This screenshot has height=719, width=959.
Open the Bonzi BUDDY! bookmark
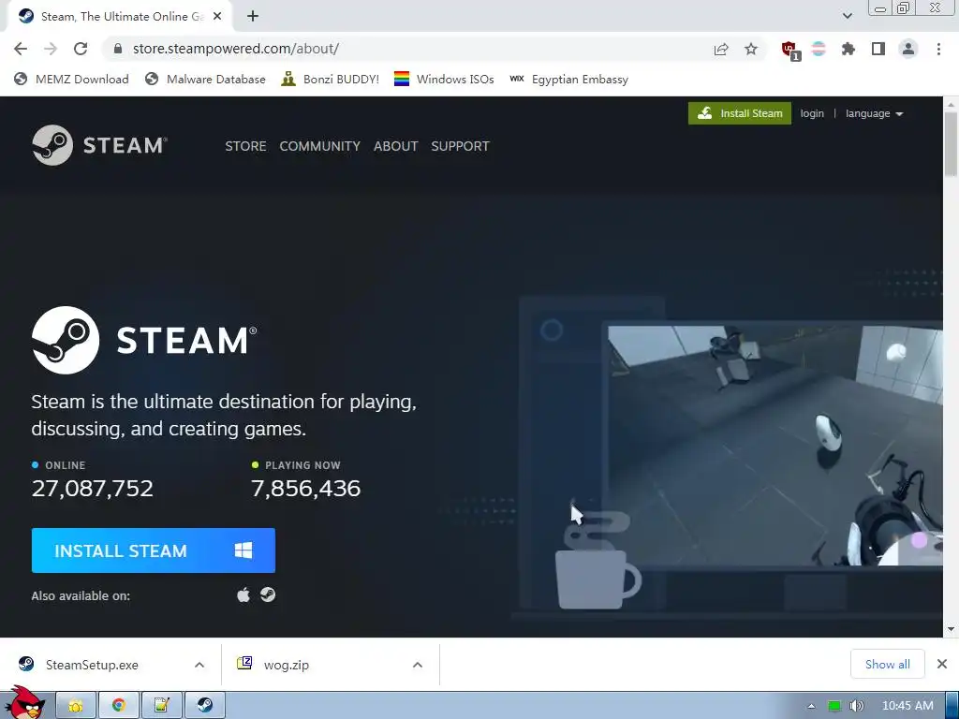pyautogui.click(x=330, y=79)
